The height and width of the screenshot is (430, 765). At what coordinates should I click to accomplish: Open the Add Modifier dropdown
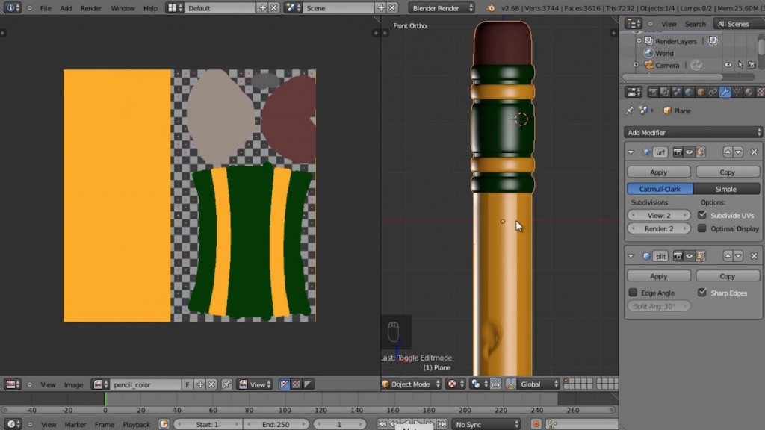(692, 132)
